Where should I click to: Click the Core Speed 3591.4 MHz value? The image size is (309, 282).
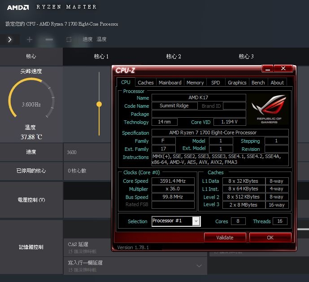coord(173,181)
